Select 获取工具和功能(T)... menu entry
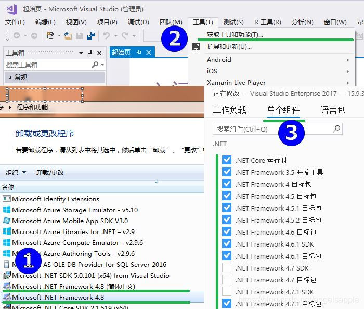This screenshot has width=364, height=309. (271, 35)
